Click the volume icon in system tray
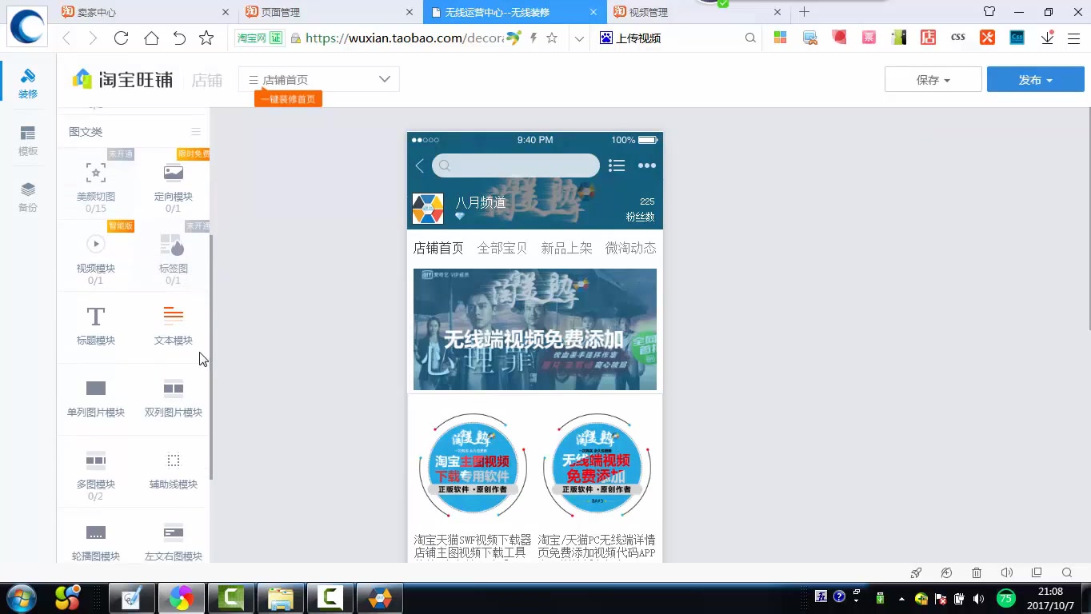Image resolution: width=1091 pixels, height=614 pixels. (x=977, y=598)
